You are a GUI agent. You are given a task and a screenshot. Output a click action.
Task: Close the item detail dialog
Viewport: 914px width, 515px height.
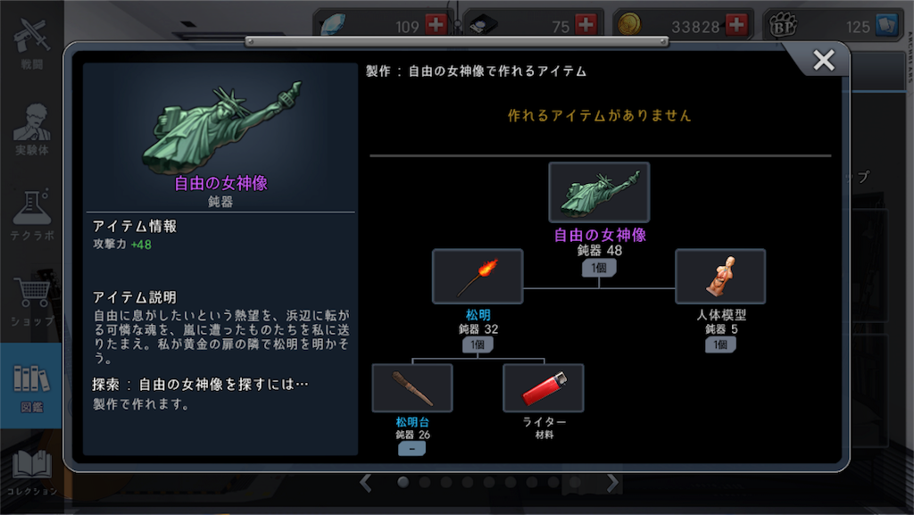[x=824, y=60]
